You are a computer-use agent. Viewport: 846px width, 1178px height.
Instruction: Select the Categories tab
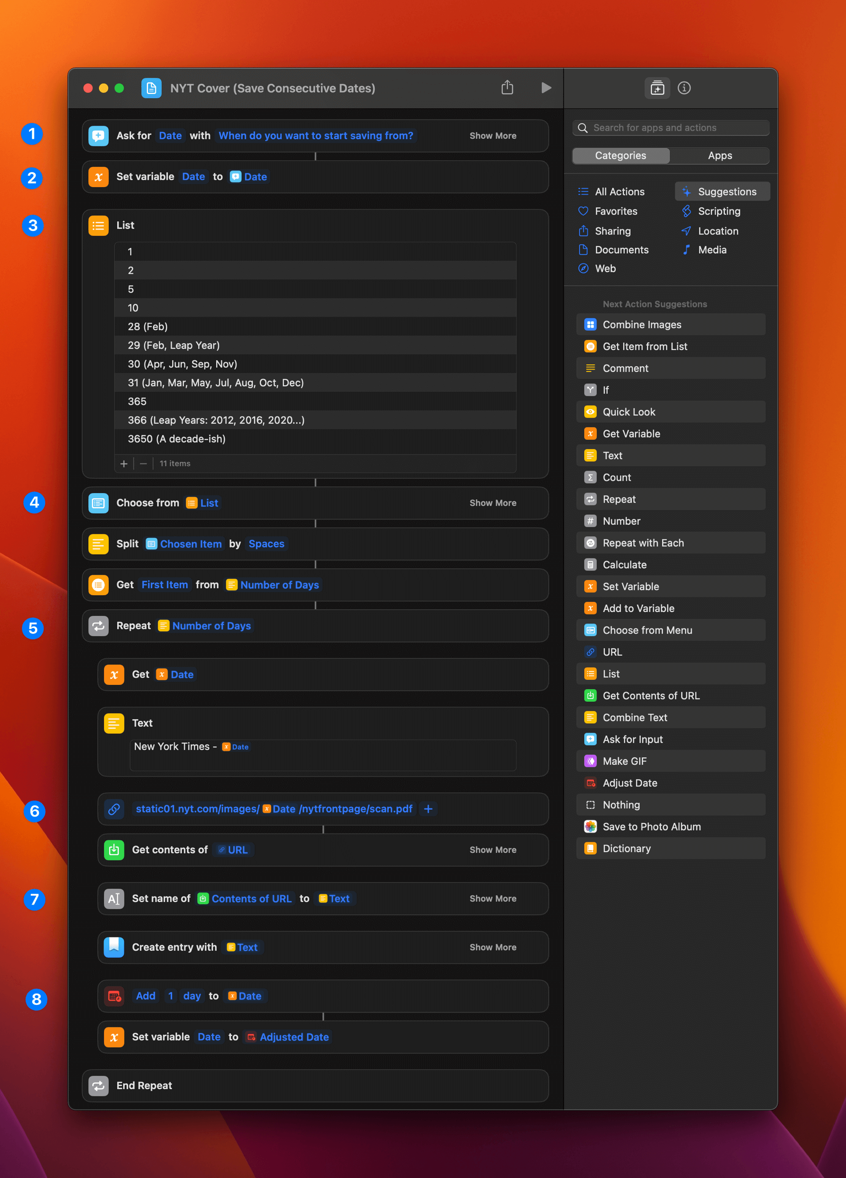[x=620, y=155]
